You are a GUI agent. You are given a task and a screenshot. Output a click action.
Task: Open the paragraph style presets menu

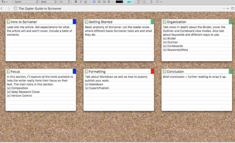[4, 2]
